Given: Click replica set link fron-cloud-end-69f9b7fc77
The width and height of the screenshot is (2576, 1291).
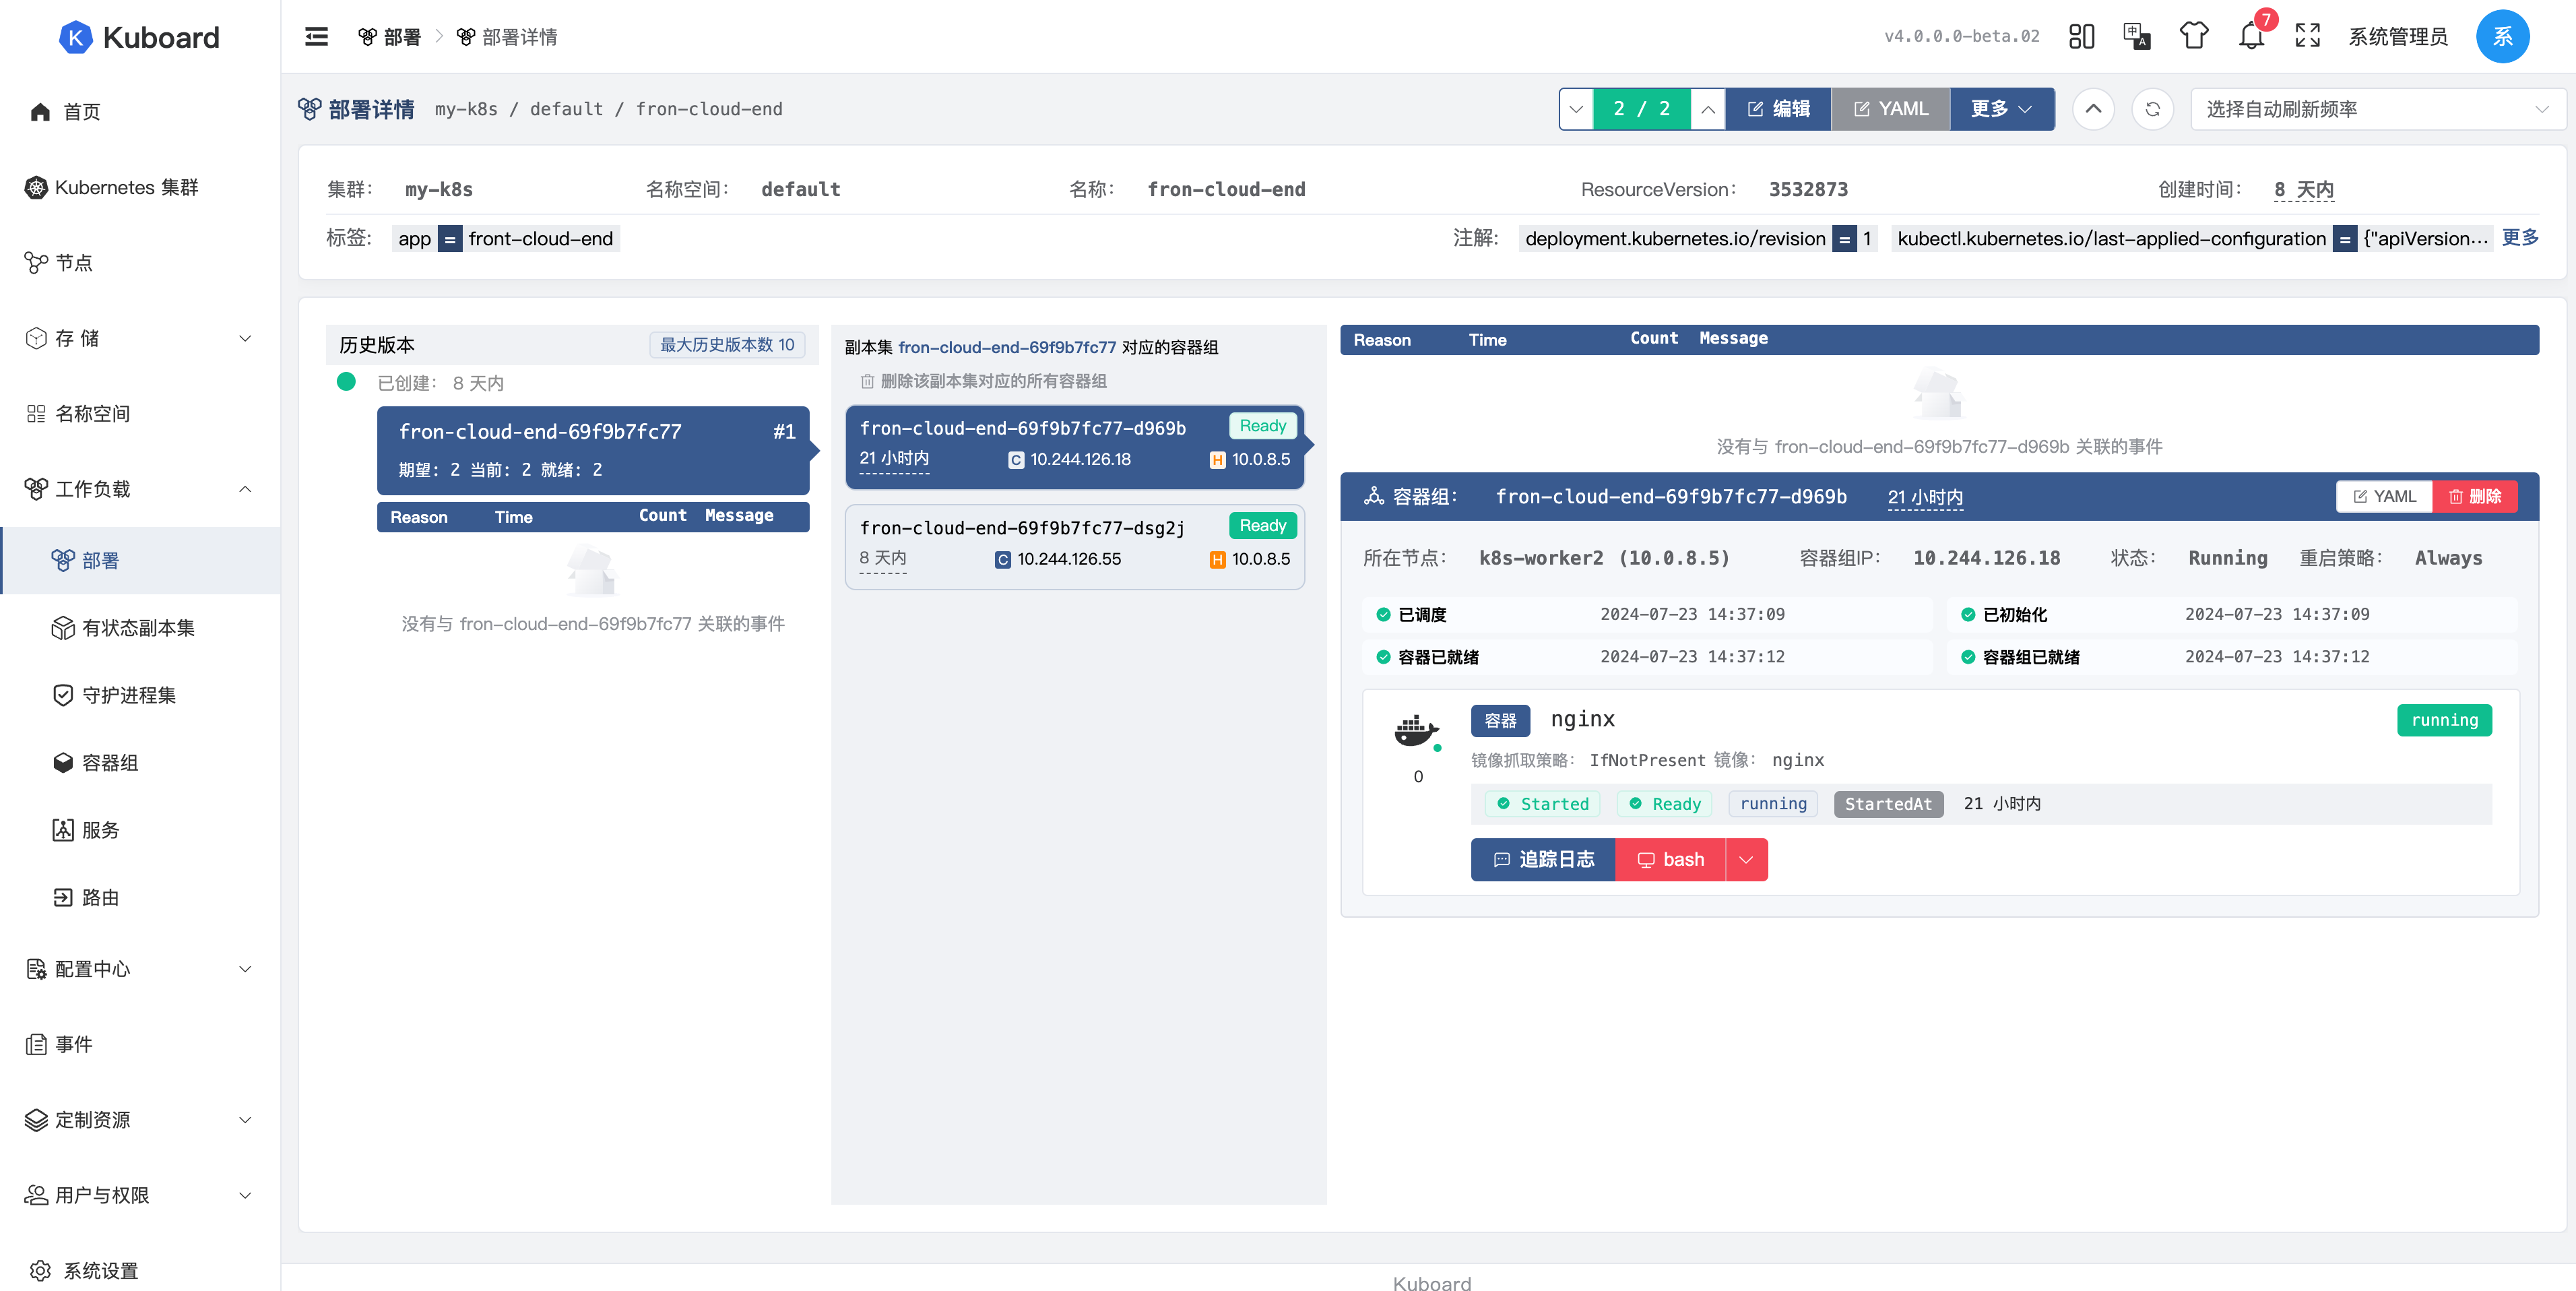Looking at the screenshot, I should pyautogui.click(x=1007, y=347).
